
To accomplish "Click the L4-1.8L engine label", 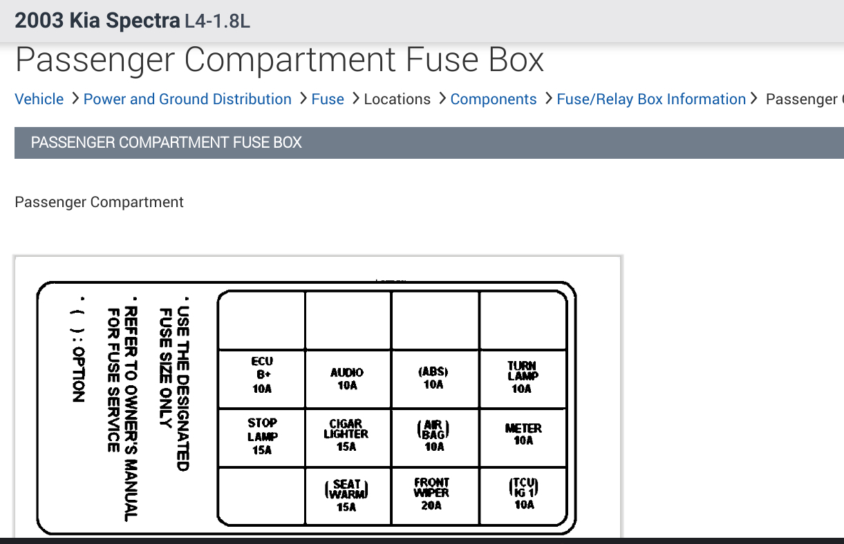I will pos(217,21).
